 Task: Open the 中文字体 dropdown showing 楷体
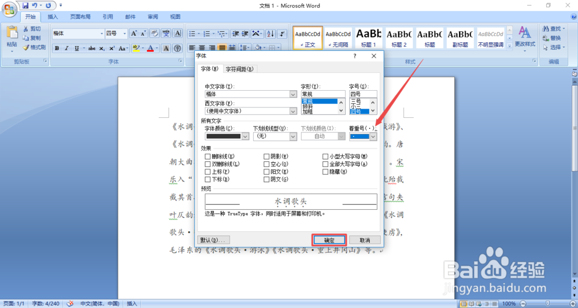(x=293, y=94)
